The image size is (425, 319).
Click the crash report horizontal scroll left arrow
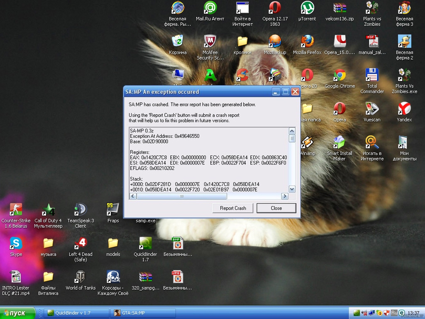(133, 196)
